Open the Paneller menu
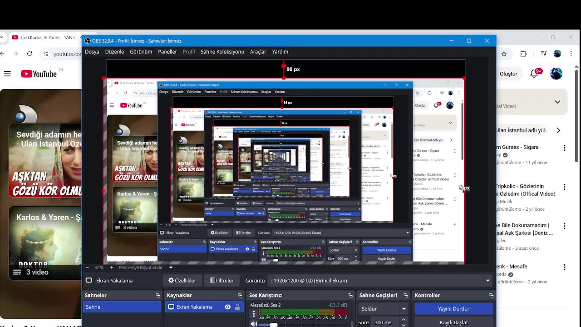The width and height of the screenshot is (581, 327). point(167,52)
